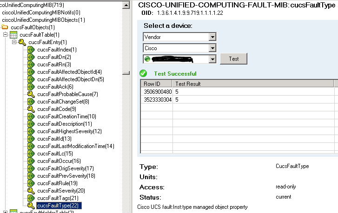Select the ciscoUnifiedComputingMIB(719) item
Viewport: 338px width, 213px height.
(x=32, y=5)
